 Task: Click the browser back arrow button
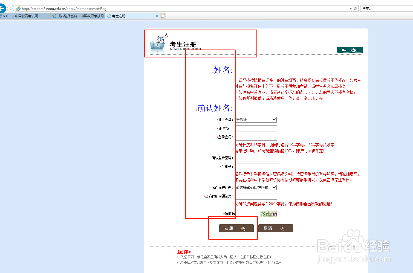pyautogui.click(x=2, y=8)
